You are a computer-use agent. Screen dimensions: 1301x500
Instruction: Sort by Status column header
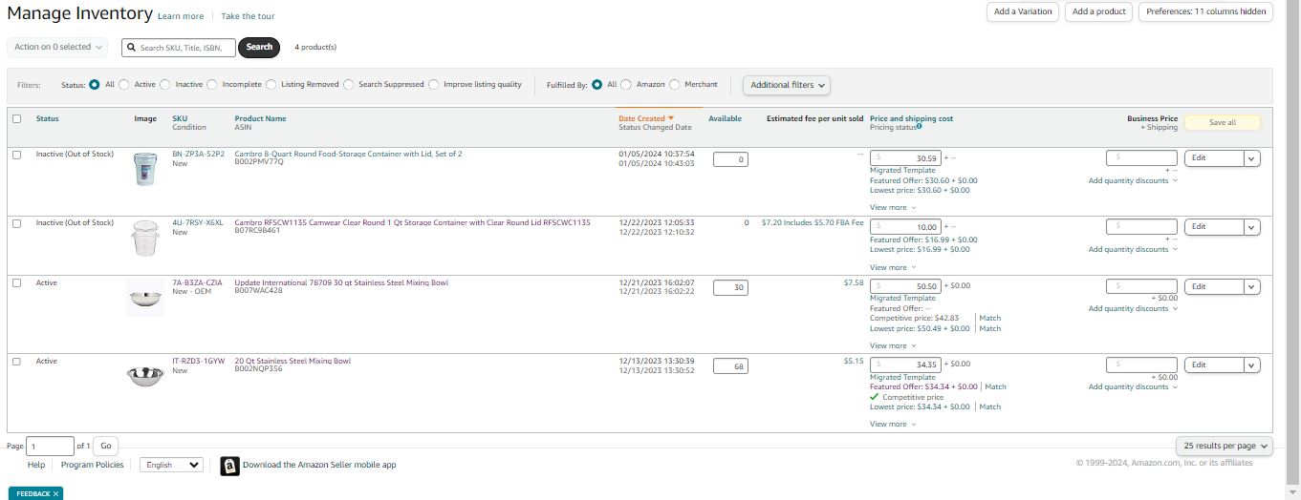tap(47, 118)
